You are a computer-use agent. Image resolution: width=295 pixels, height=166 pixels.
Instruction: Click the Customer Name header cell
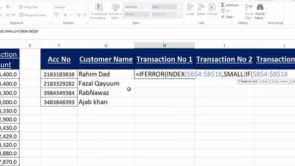pyautogui.click(x=106, y=59)
